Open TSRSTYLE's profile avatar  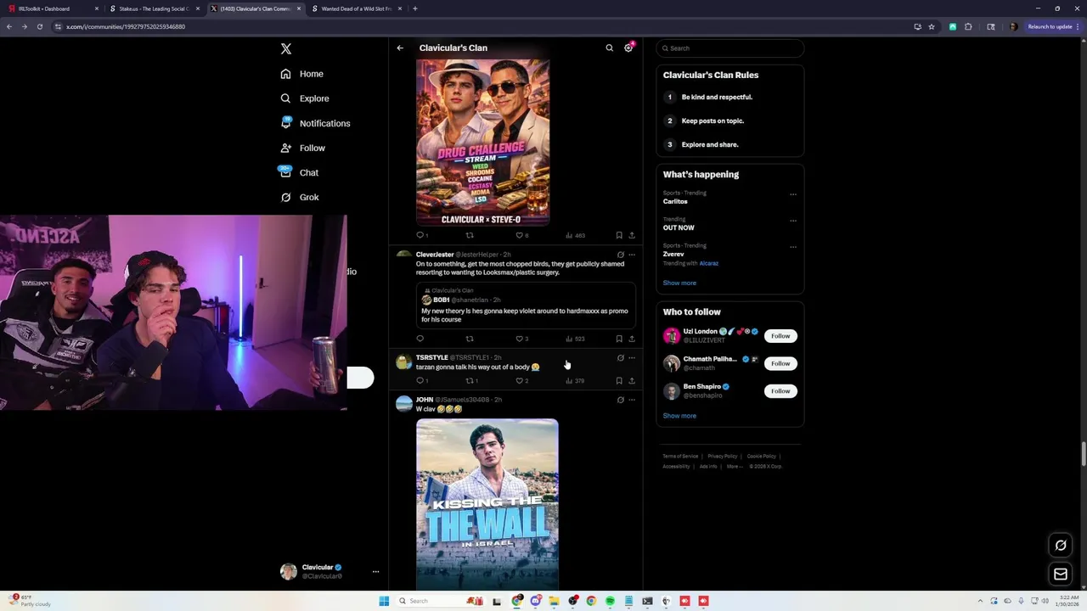(404, 362)
